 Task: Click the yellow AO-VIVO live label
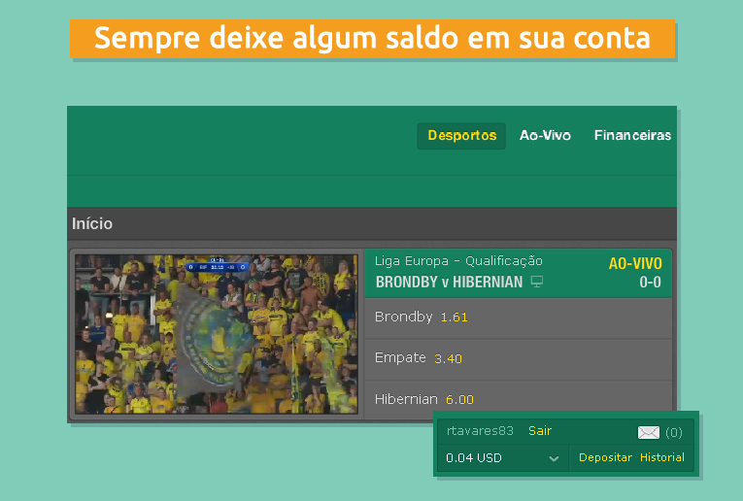coord(635,263)
